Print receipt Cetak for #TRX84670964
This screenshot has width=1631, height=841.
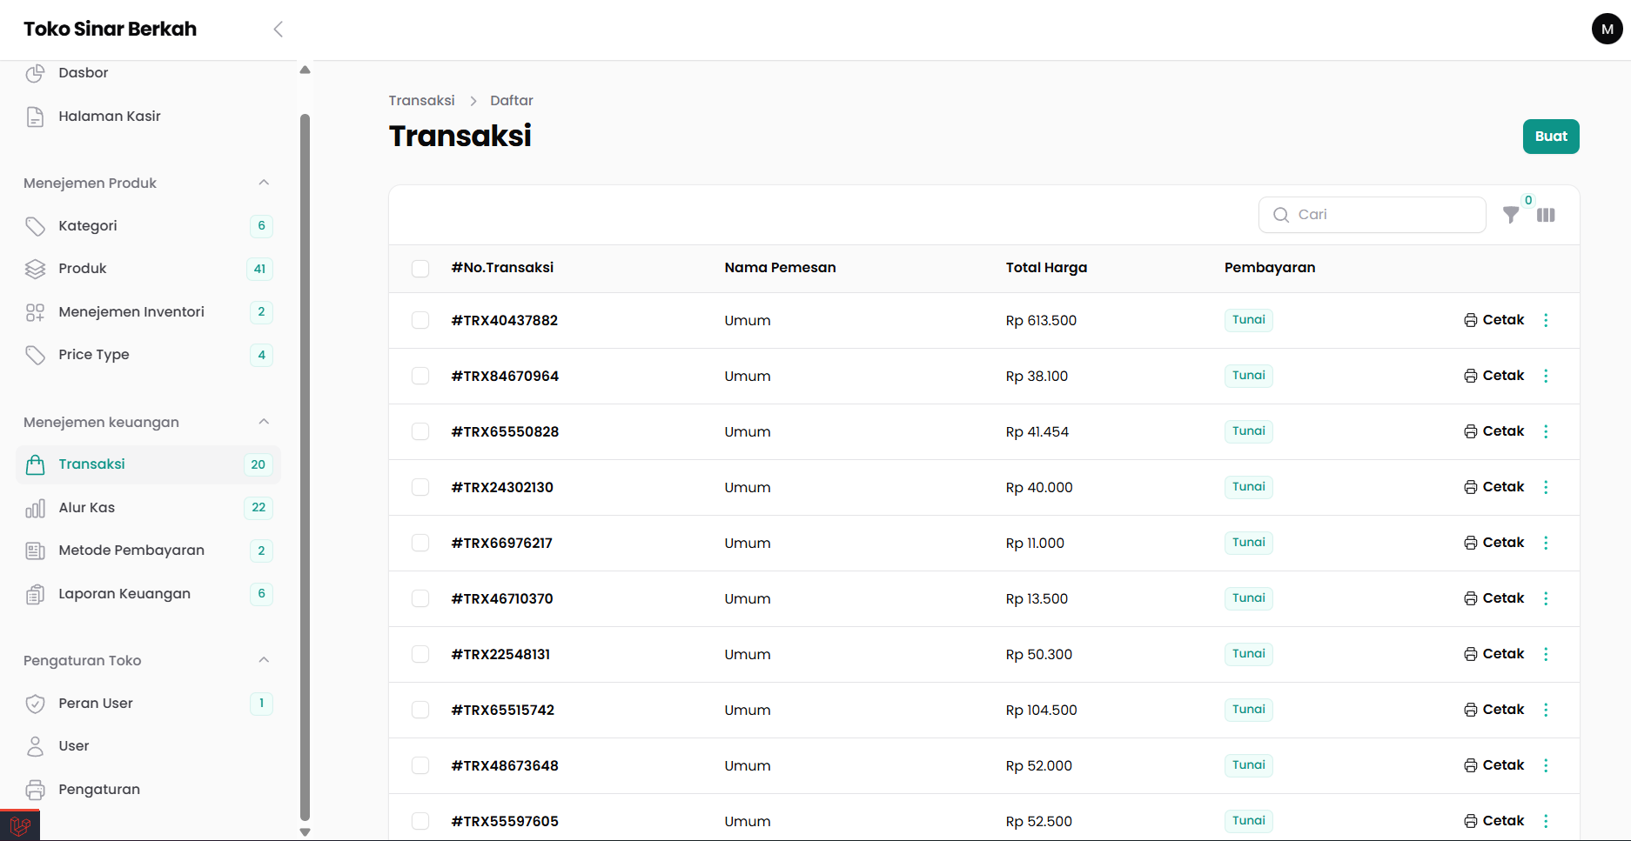[x=1494, y=376]
